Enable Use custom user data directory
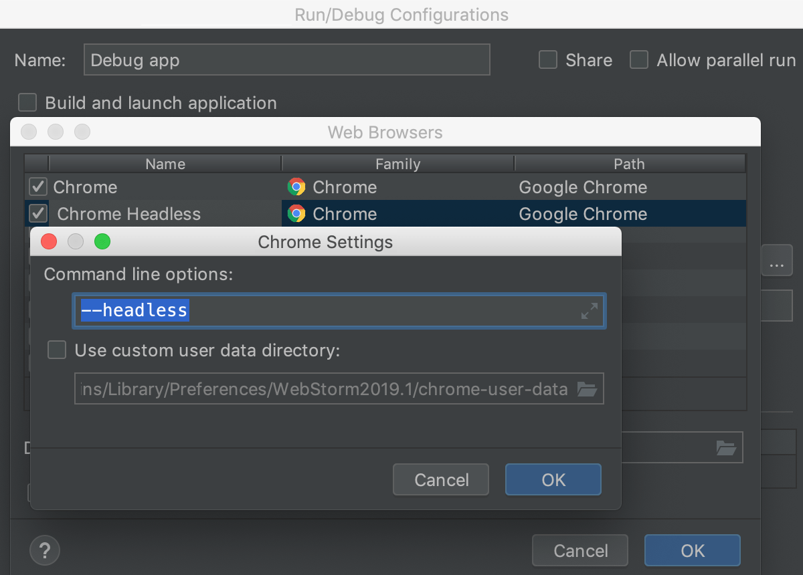The width and height of the screenshot is (803, 575). tap(57, 350)
